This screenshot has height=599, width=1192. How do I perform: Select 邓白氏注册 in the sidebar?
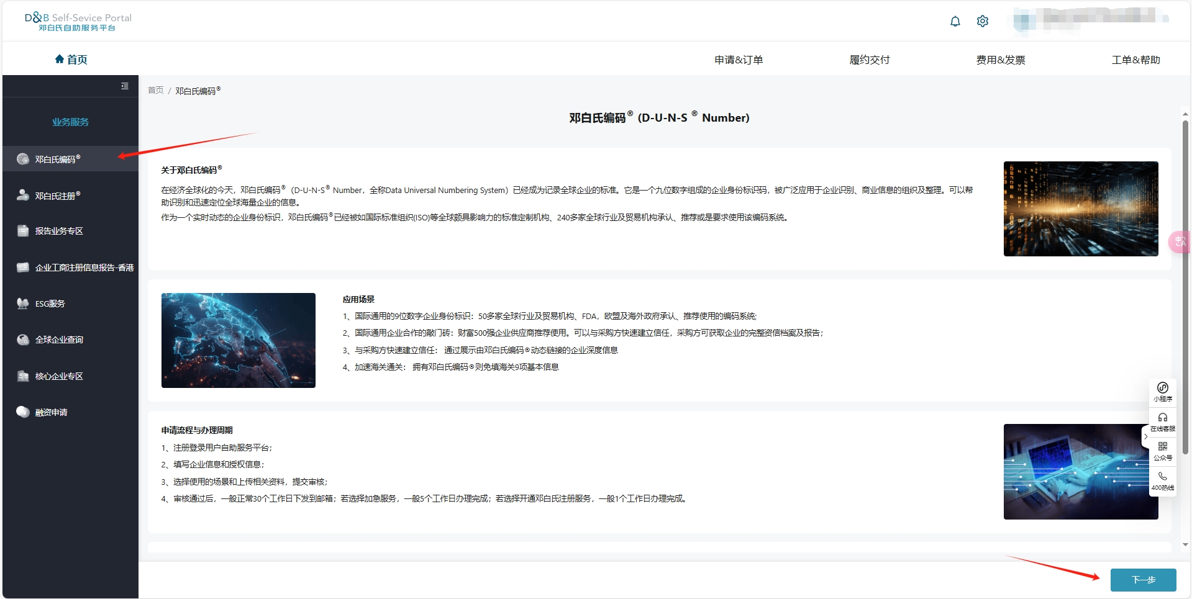pyautogui.click(x=70, y=195)
